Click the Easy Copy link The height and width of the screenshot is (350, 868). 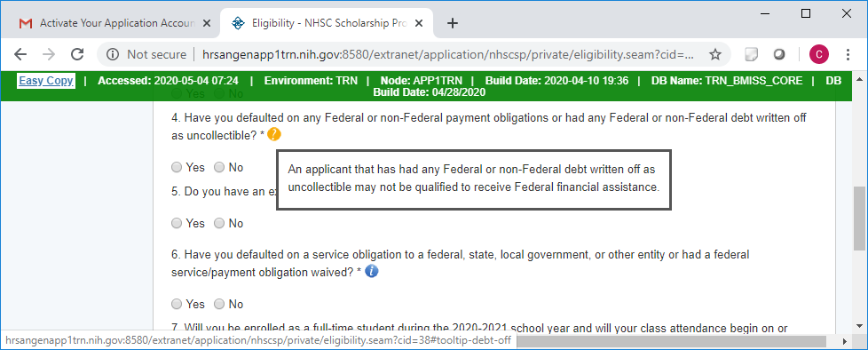tap(46, 81)
